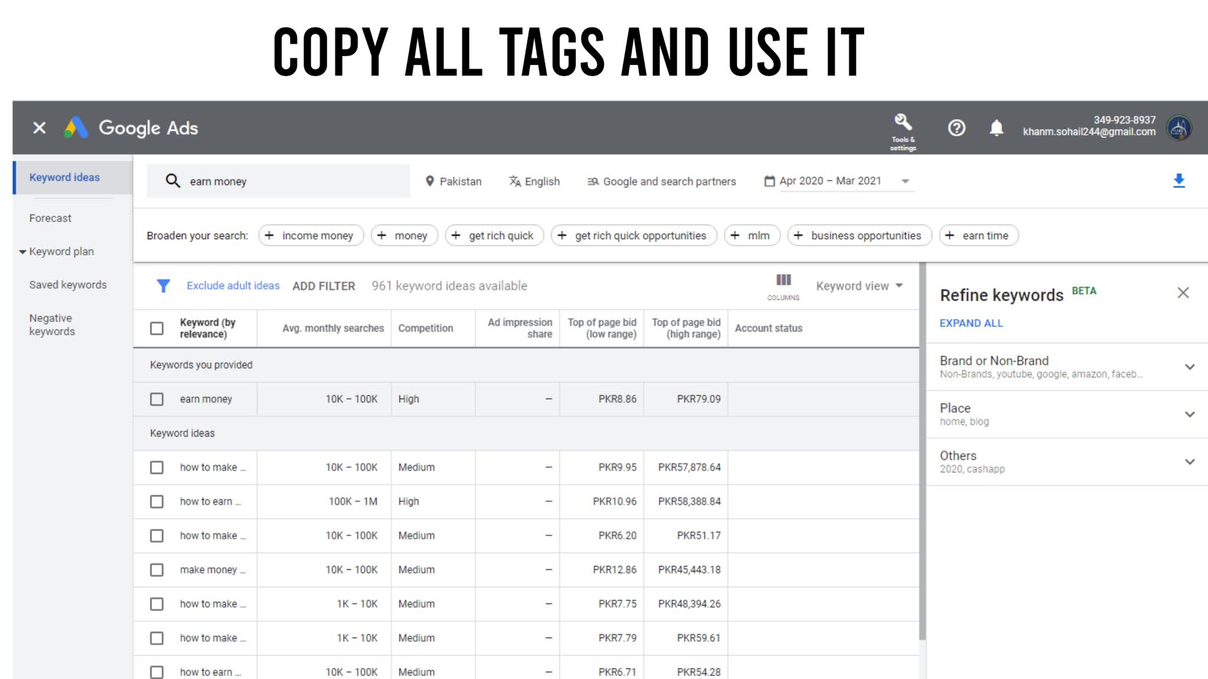Check the earn money keyword checkbox
Screen dimensions: 1208x679
pyautogui.click(x=157, y=399)
